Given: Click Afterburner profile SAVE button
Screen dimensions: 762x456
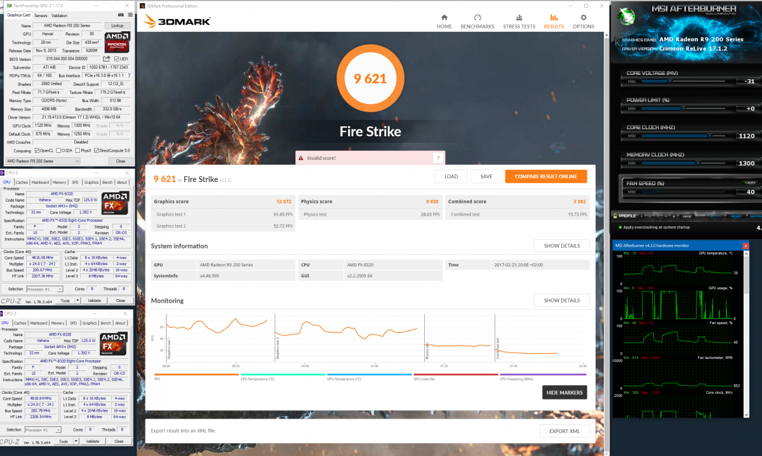Looking at the screenshot, I should point(687,216).
